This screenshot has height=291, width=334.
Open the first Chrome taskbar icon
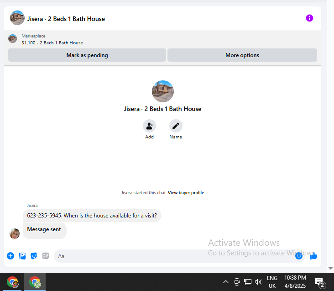(x=12, y=282)
